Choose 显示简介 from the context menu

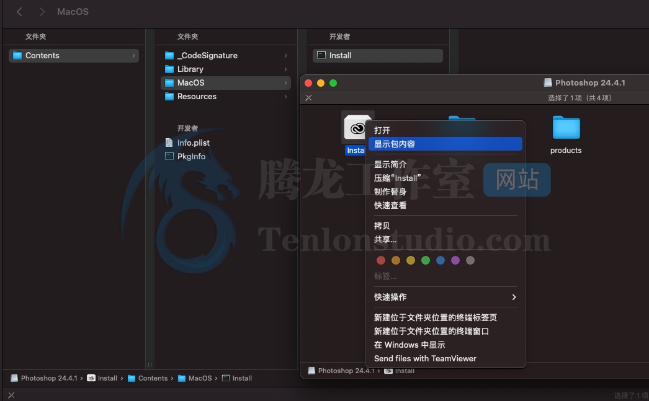point(445,164)
